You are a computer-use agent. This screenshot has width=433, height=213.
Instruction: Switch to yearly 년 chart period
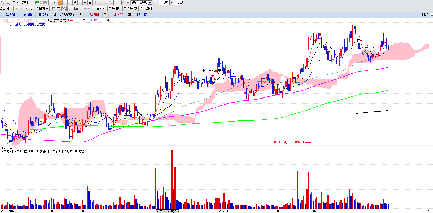(x=75, y=3)
